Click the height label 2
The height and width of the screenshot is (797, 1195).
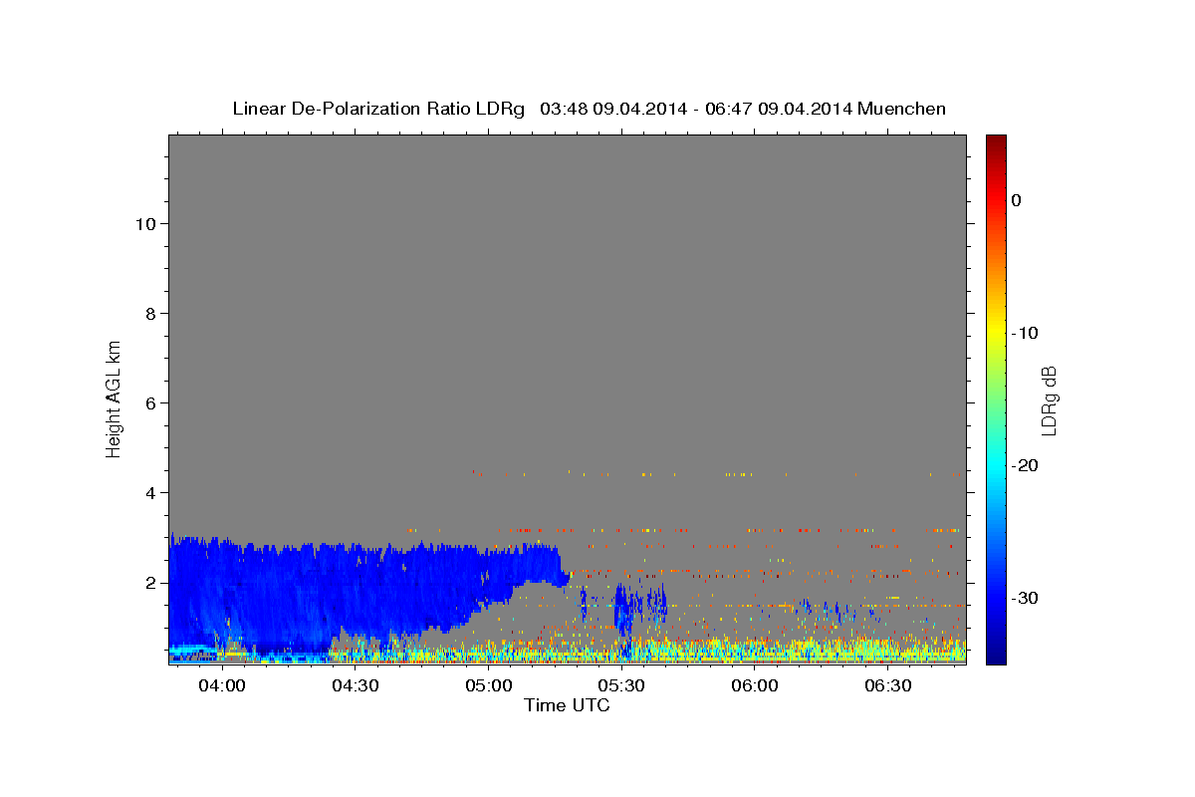click(150, 582)
